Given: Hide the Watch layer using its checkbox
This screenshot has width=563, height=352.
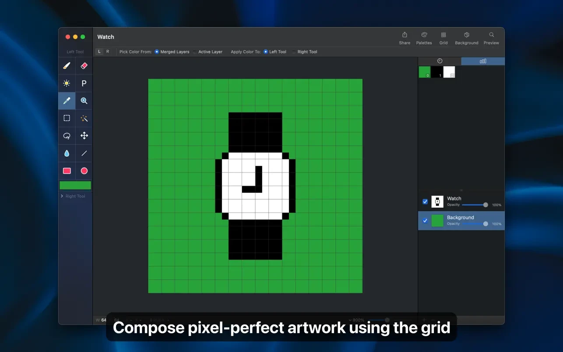Looking at the screenshot, I should pos(425,202).
